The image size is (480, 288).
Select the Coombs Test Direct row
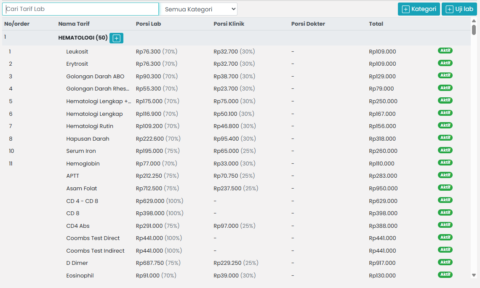coord(93,237)
